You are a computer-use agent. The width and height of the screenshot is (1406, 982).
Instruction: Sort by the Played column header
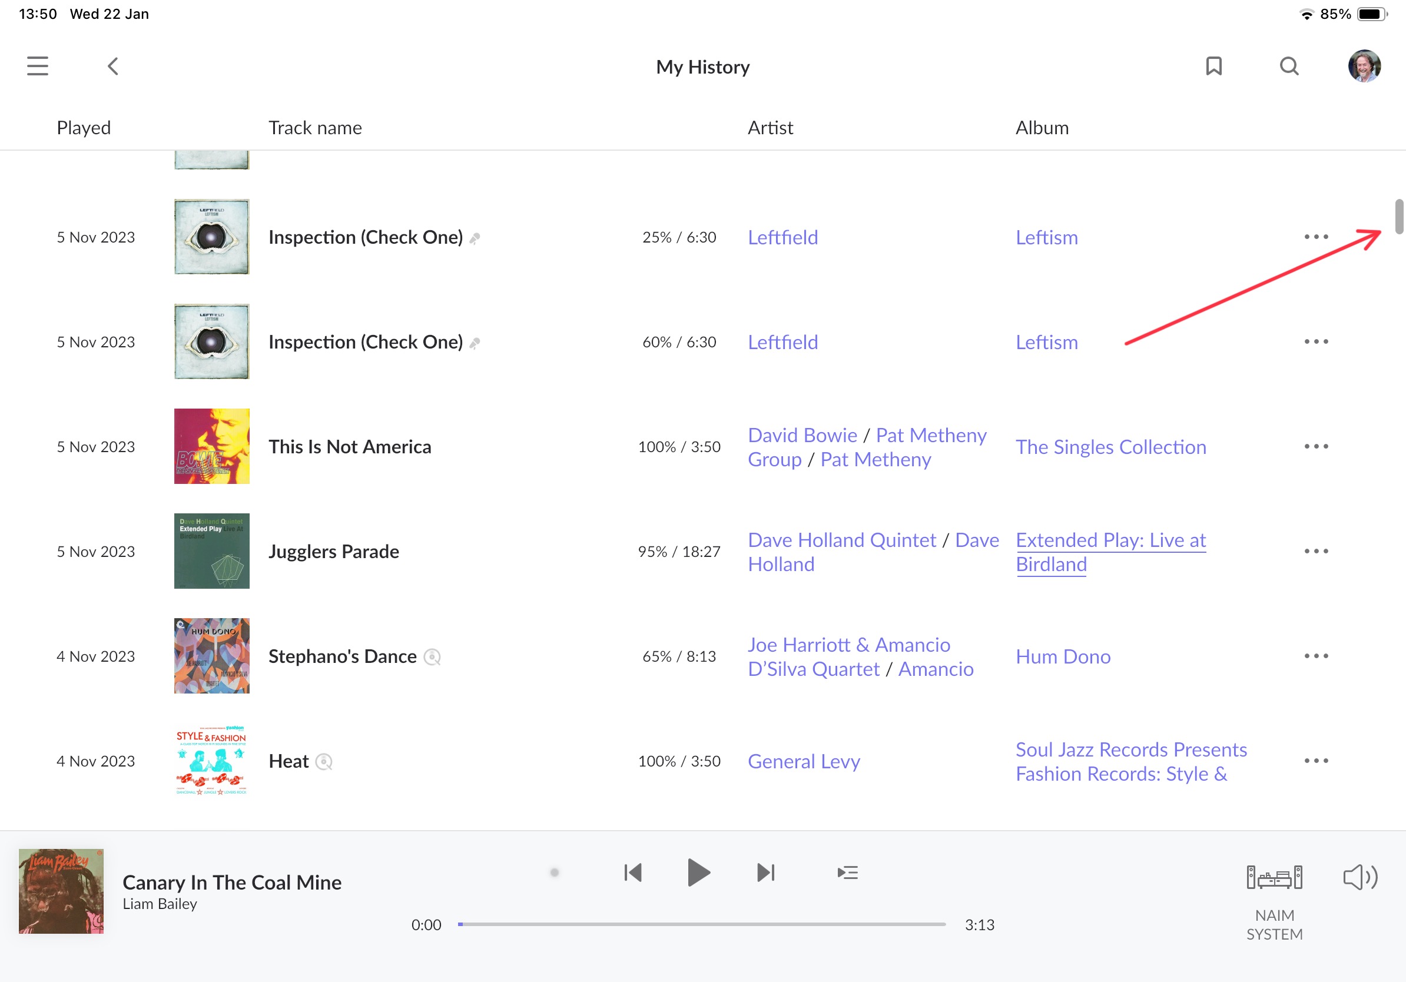(x=84, y=127)
